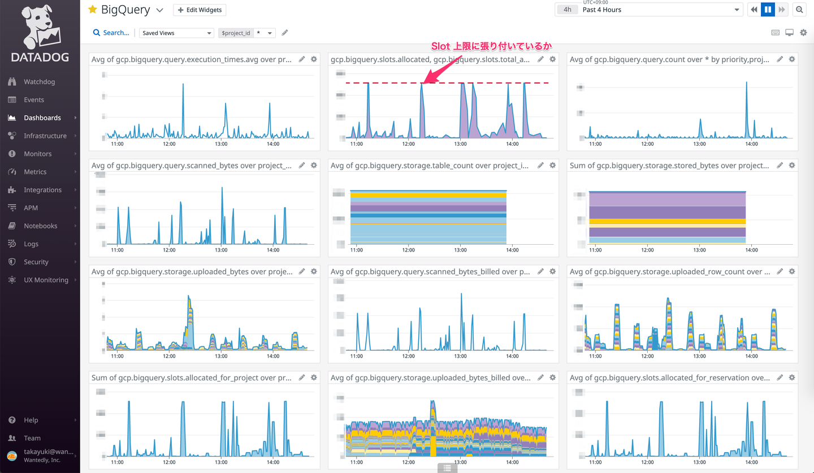Edit the query.scanned_bytes widget
This screenshot has height=473, width=814.
302,166
